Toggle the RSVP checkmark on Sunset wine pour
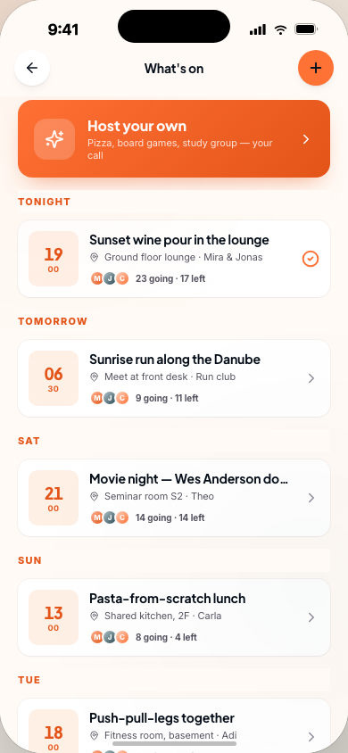Viewport: 348px width, 753px height. (x=311, y=259)
